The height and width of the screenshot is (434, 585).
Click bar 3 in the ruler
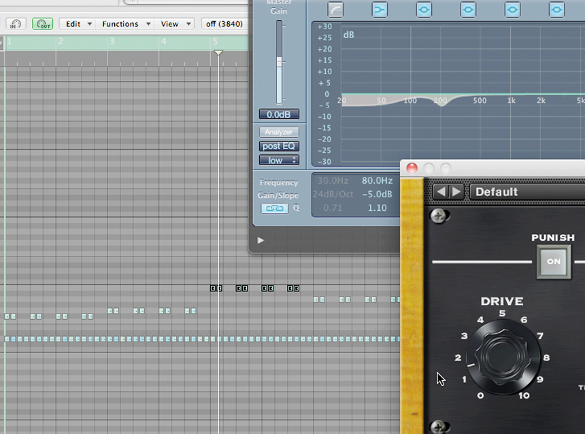tap(112, 41)
